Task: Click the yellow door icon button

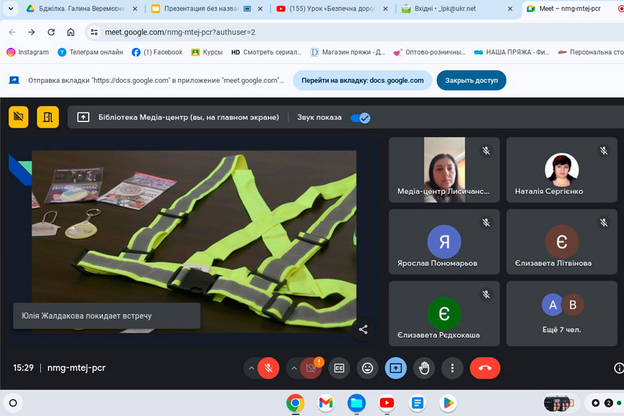Action: 48,117
